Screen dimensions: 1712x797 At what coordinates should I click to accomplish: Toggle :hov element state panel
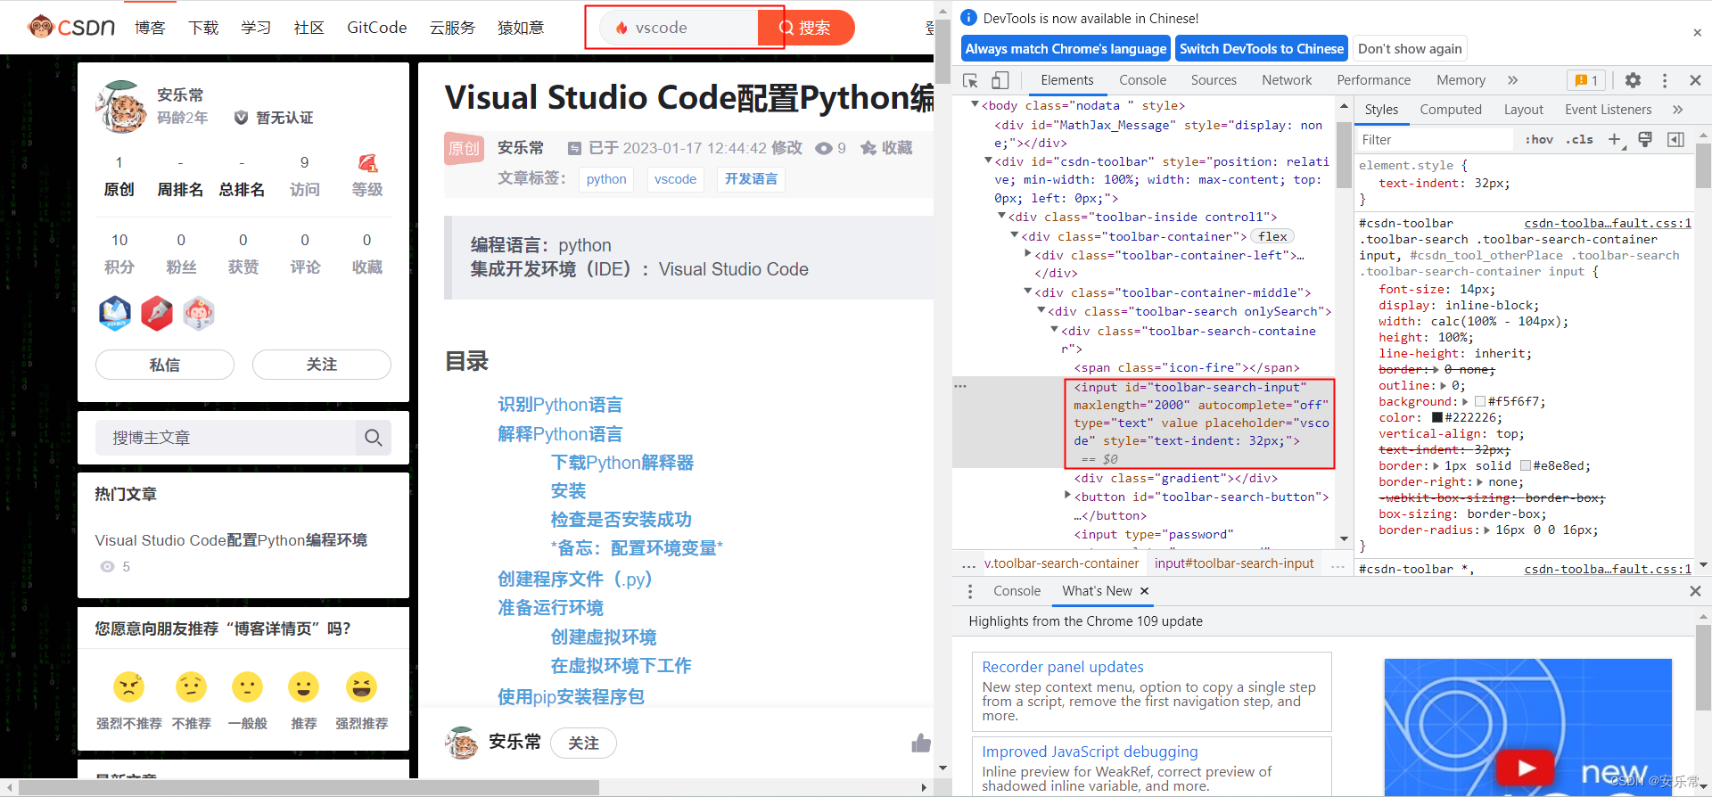click(x=1539, y=139)
